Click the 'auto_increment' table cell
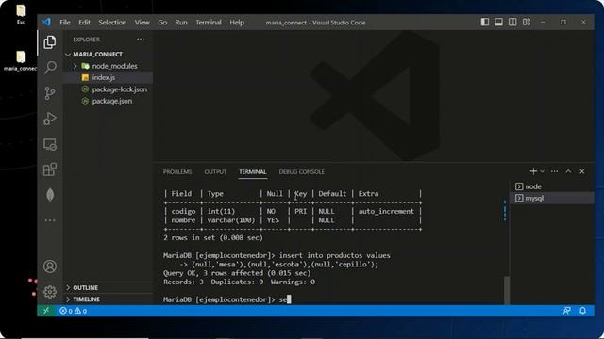Image resolution: width=604 pixels, height=339 pixels. [386, 211]
